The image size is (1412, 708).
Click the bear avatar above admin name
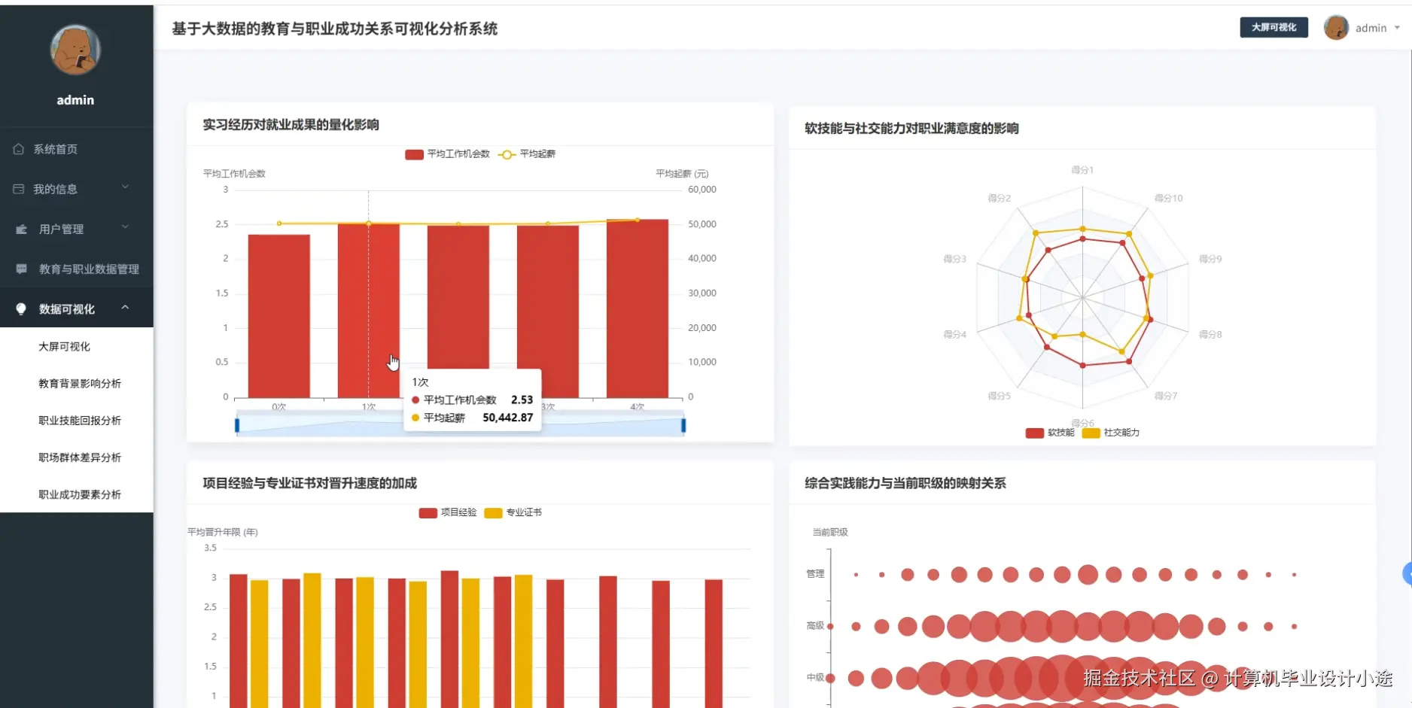point(75,50)
